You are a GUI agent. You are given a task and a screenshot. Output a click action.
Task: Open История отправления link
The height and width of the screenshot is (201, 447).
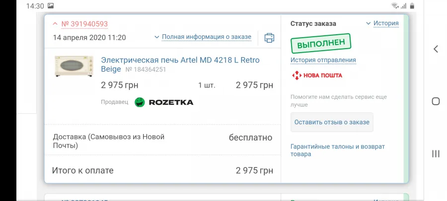pos(323,60)
